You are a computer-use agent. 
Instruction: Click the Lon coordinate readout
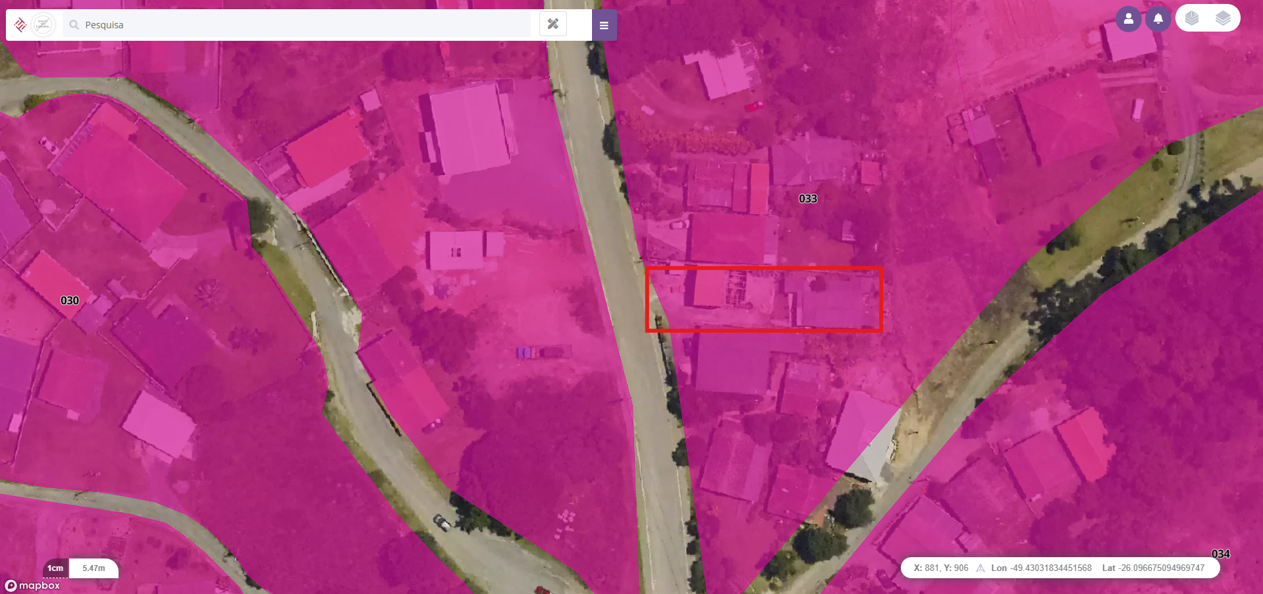click(x=1041, y=568)
